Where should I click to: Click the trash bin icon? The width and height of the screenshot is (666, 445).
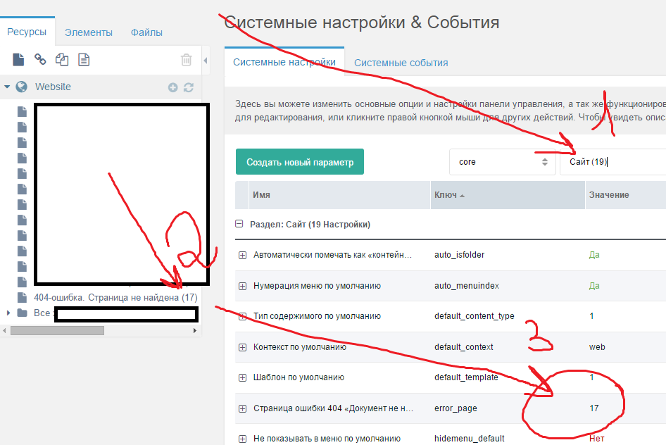186,59
